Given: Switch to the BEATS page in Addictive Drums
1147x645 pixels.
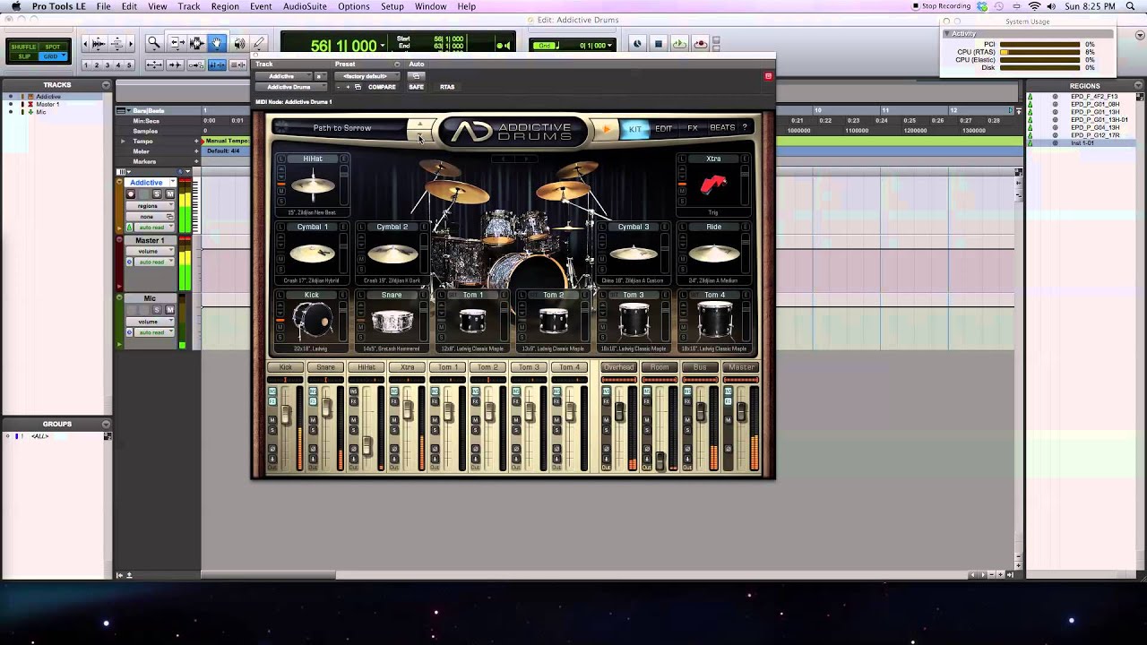Looking at the screenshot, I should pyautogui.click(x=722, y=128).
